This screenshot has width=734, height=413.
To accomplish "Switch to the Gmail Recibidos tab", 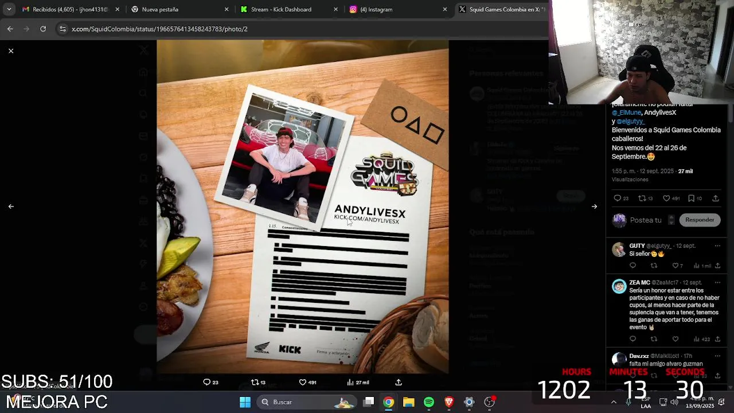I will (65, 9).
